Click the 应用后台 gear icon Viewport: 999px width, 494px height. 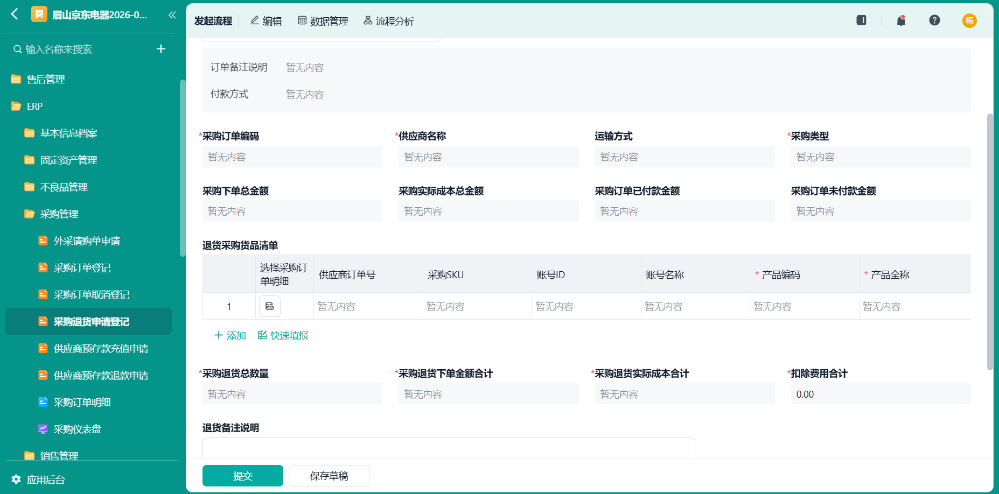(16, 479)
